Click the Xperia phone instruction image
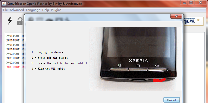Screen dimensions: 208x103 point(135,59)
